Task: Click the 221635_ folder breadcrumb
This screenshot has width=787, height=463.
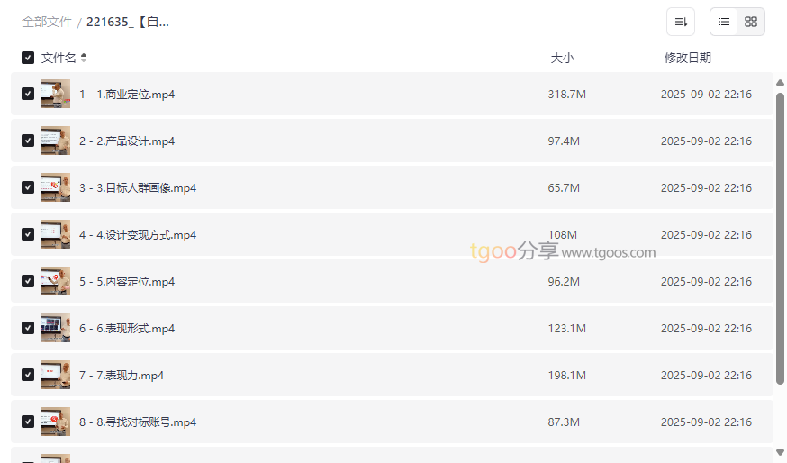Action: pos(128,22)
